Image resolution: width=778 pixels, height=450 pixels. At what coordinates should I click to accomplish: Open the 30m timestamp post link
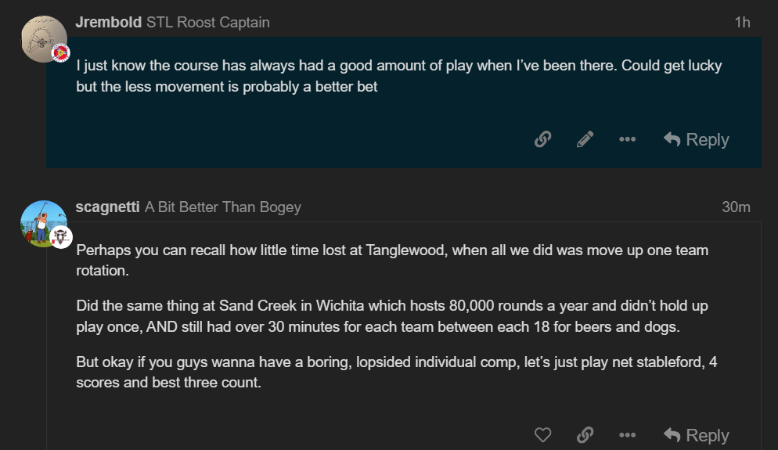coord(736,207)
